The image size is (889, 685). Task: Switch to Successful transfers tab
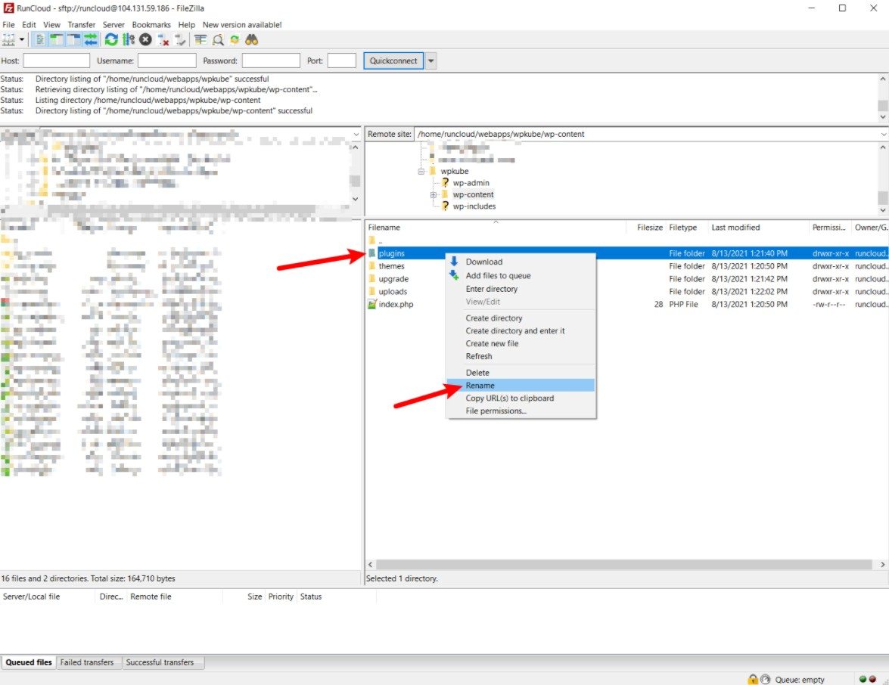(x=160, y=662)
